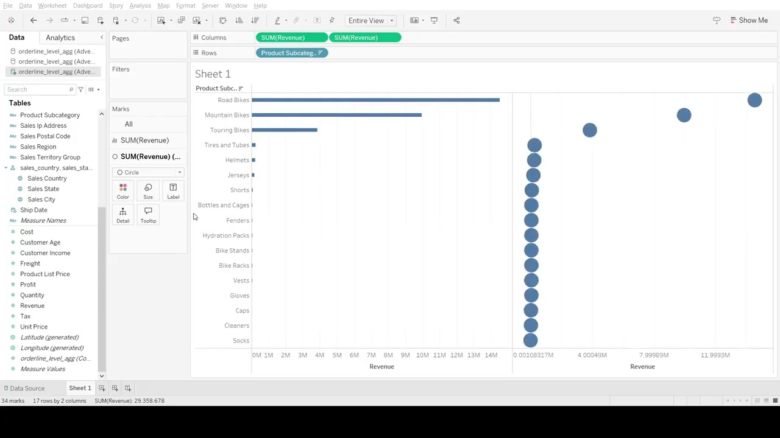
Task: Click the Fix Axes pin icon
Action: pyautogui.click(x=332, y=21)
